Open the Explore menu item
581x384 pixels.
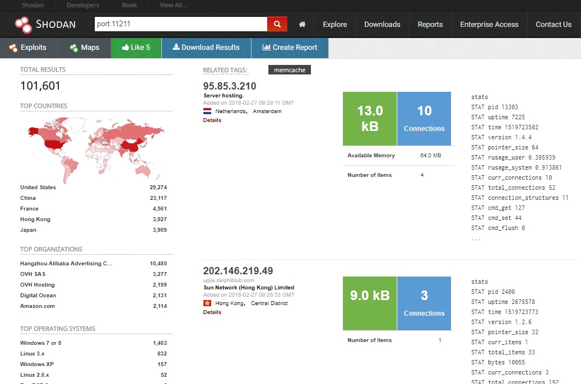(x=334, y=25)
